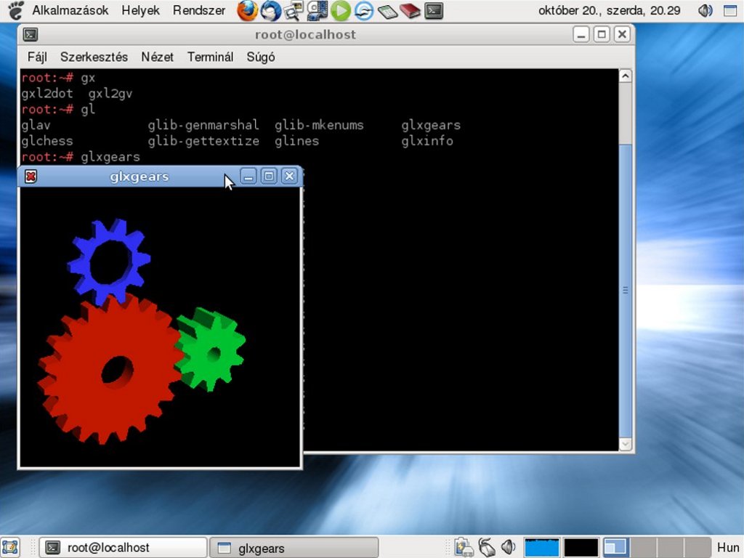The height and width of the screenshot is (558, 744).
Task: Switch to the third workspace
Action: point(671,547)
